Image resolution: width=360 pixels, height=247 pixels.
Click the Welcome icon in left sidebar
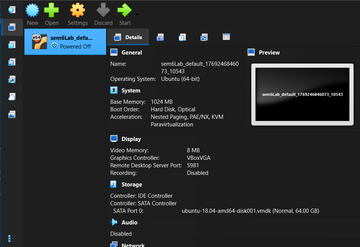tap(12, 10)
